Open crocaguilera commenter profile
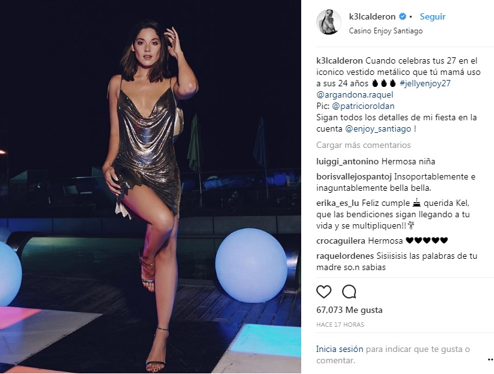The image size is (494, 374). coord(341,241)
